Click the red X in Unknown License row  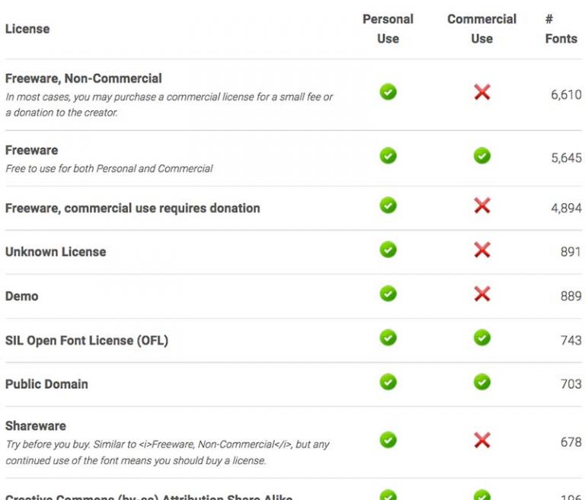481,250
